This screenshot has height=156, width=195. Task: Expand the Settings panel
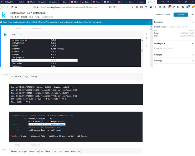click(192, 60)
